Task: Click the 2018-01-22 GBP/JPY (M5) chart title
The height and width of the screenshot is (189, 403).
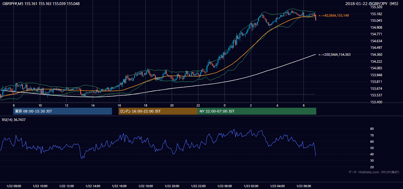Action: tap(372, 4)
